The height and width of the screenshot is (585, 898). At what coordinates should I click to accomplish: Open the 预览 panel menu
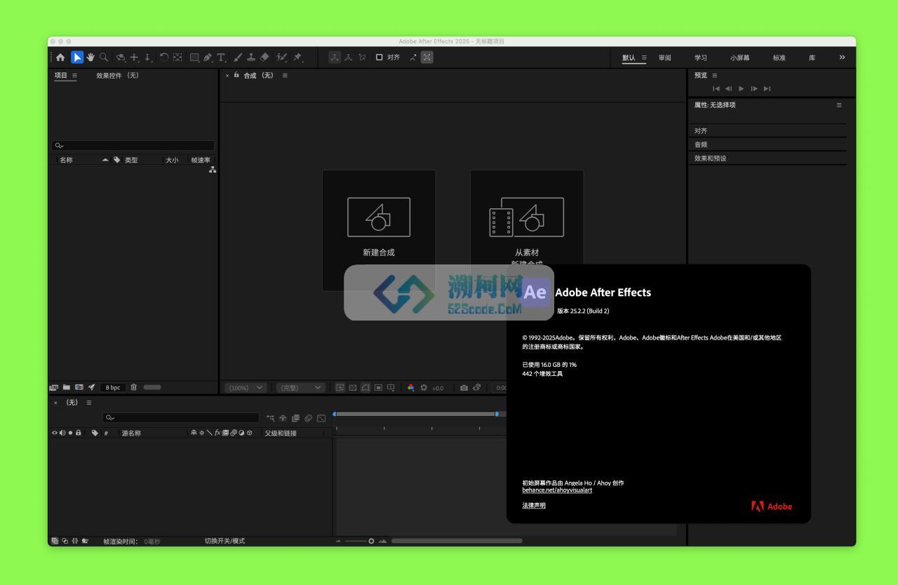coord(715,75)
